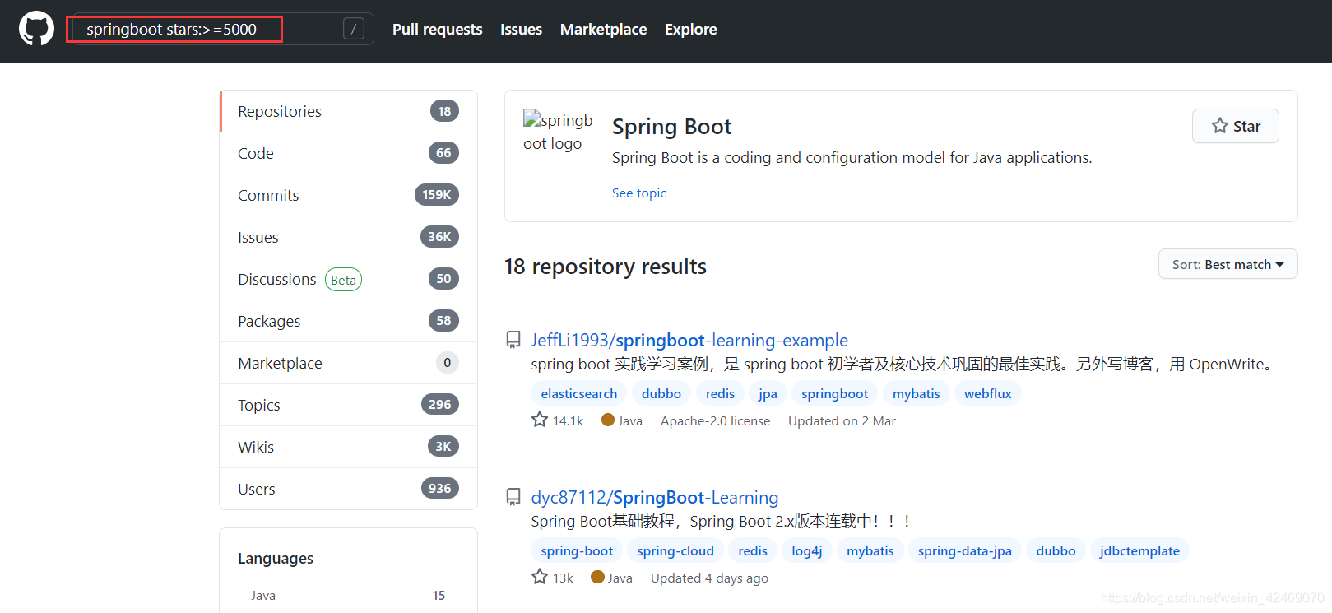Click the dubbo tag under JeffLi1993 repo
Screen dimensions: 1332x613
click(661, 393)
